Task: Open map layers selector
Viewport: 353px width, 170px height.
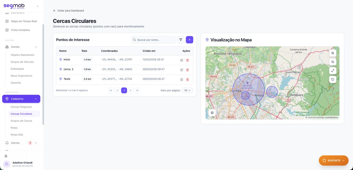Action: click(212, 113)
